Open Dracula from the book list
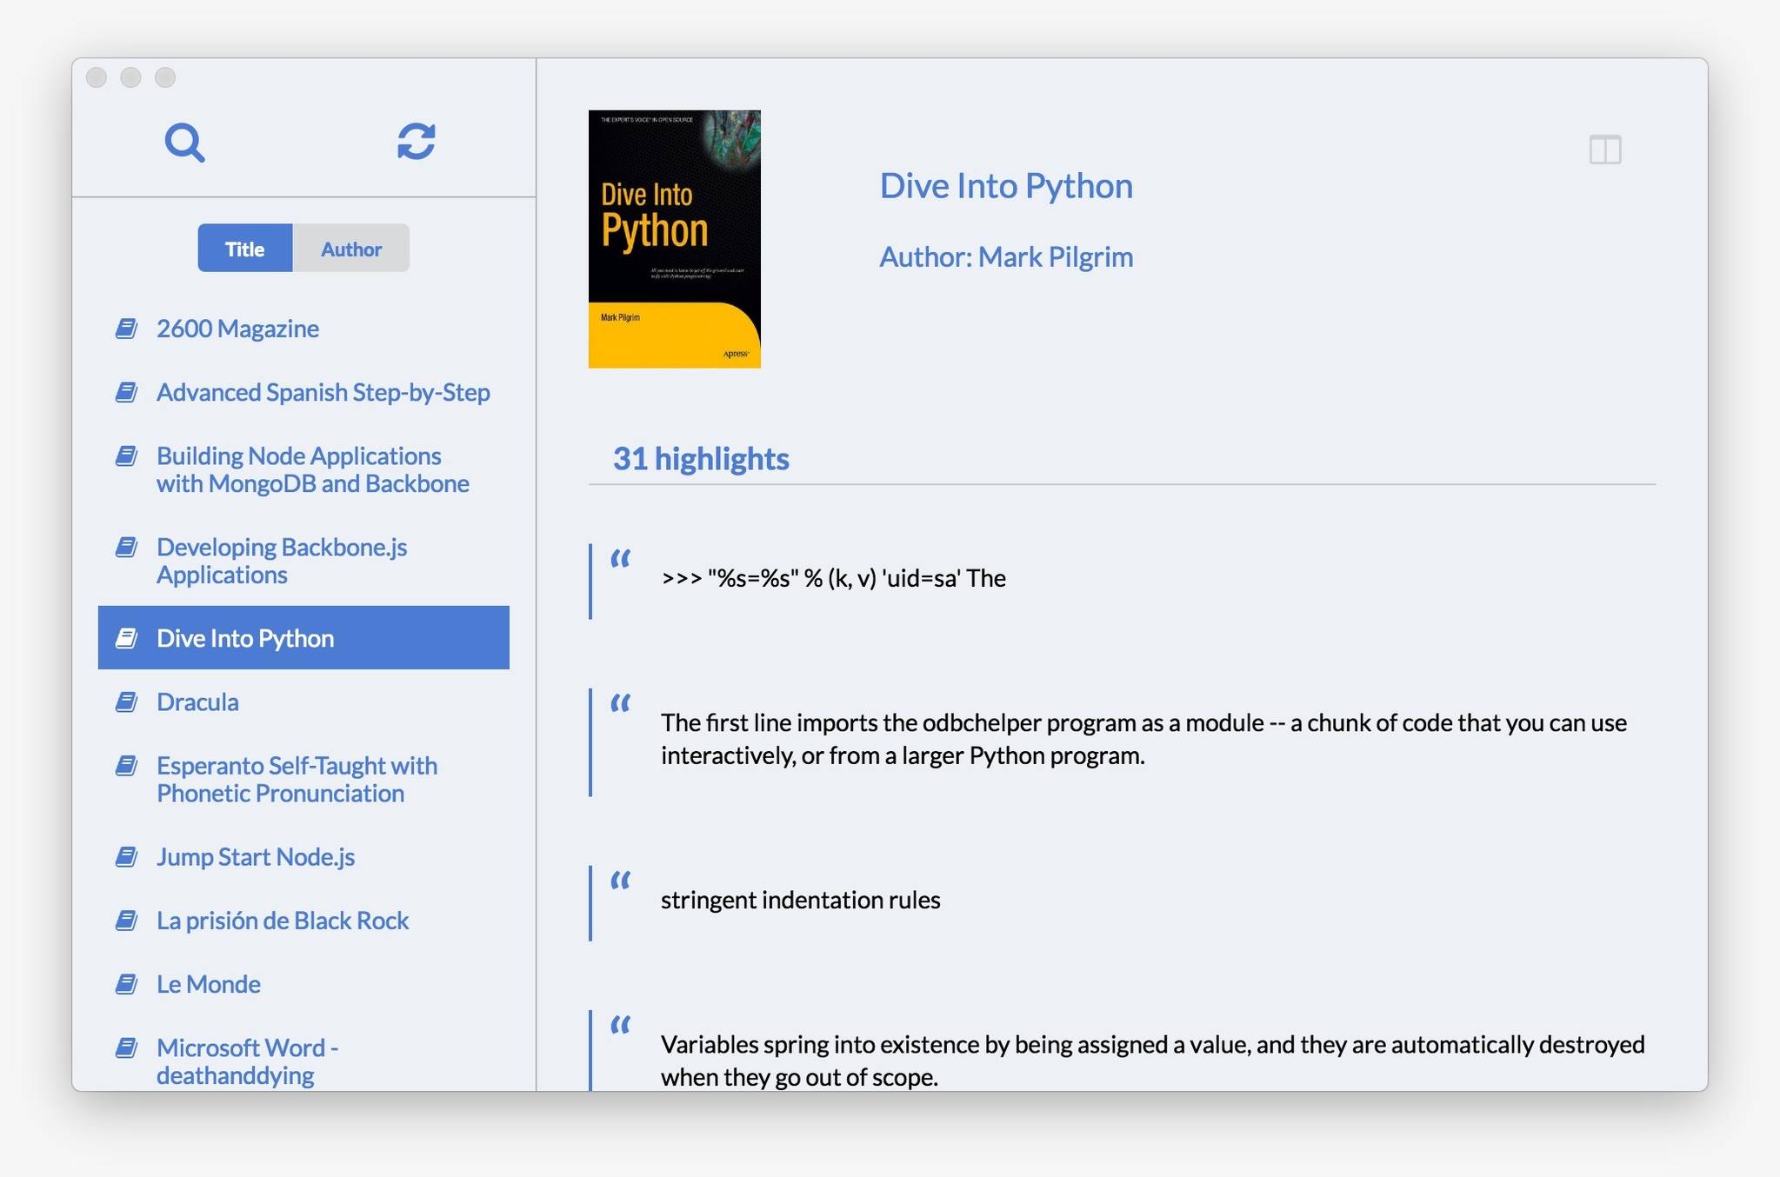 coord(303,702)
